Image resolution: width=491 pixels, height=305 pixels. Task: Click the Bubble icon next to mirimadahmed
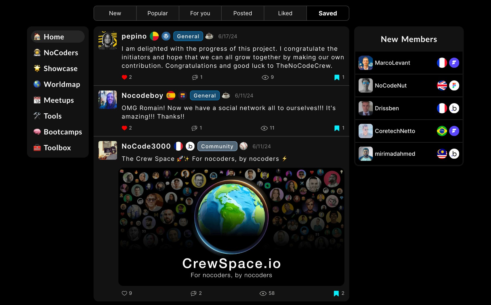454,154
